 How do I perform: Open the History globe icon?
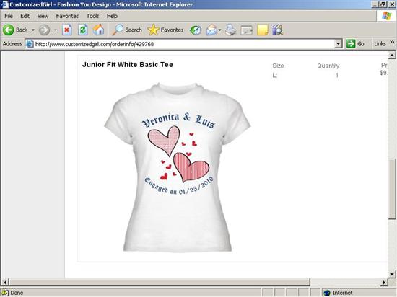point(196,30)
